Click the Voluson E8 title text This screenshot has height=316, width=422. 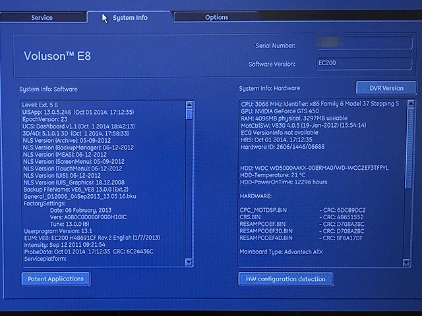click(x=57, y=56)
